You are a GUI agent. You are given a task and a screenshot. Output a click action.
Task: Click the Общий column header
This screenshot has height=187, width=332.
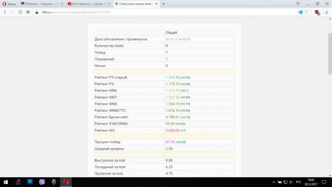tap(171, 32)
